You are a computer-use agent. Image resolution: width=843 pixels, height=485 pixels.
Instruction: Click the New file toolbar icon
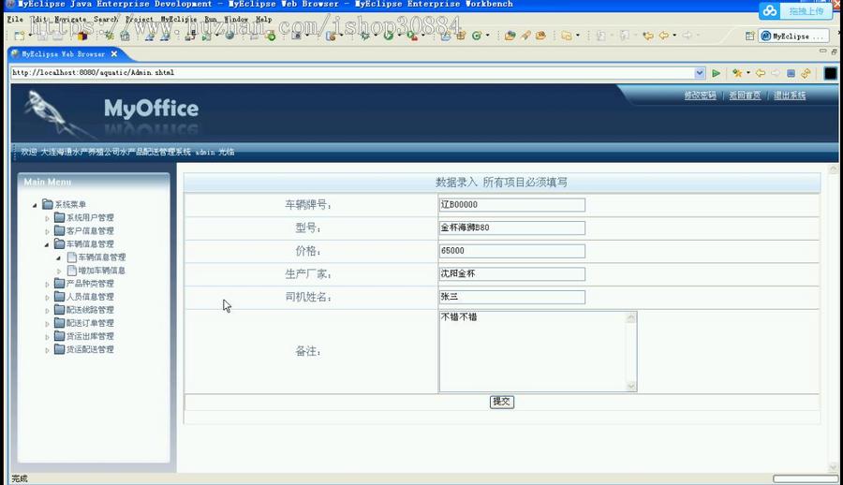[x=20, y=36]
